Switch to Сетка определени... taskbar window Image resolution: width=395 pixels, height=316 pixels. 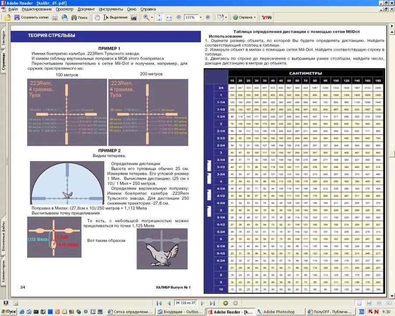[130, 312]
